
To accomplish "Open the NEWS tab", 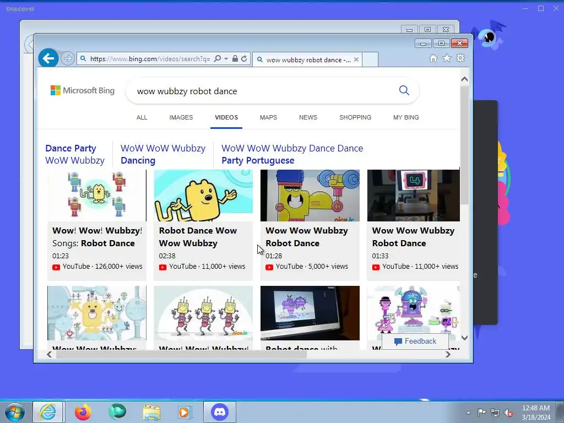I will click(308, 118).
